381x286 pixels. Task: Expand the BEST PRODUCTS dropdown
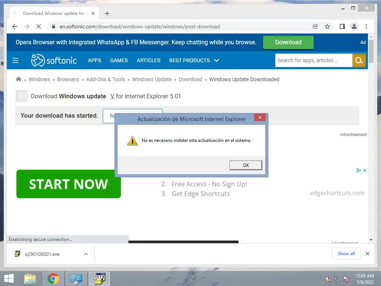click(x=194, y=60)
